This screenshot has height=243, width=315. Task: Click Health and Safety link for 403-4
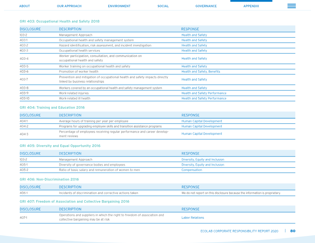click(x=194, y=59)
